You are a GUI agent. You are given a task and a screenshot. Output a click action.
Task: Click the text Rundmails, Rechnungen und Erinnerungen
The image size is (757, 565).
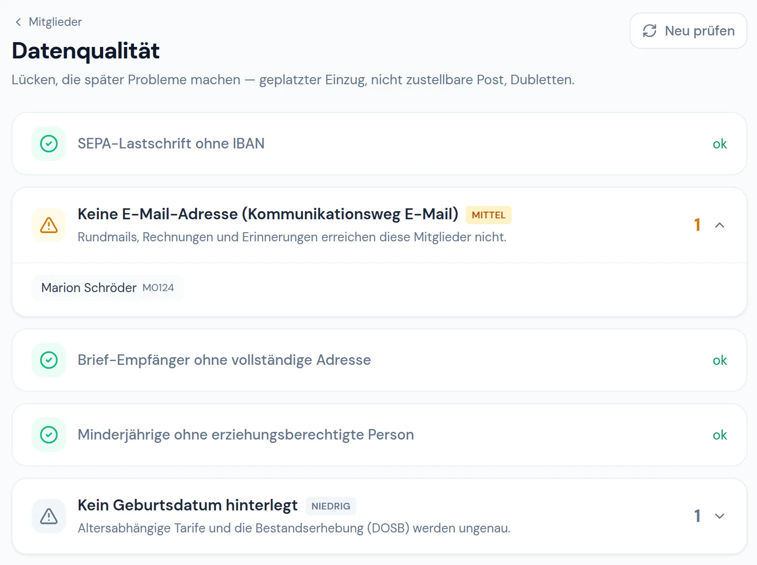(x=198, y=237)
